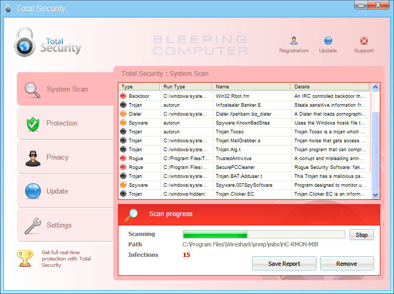Screen dimensions: 394x294
Task: Select the Update tab in sidebar
Action: pyautogui.click(x=65, y=191)
